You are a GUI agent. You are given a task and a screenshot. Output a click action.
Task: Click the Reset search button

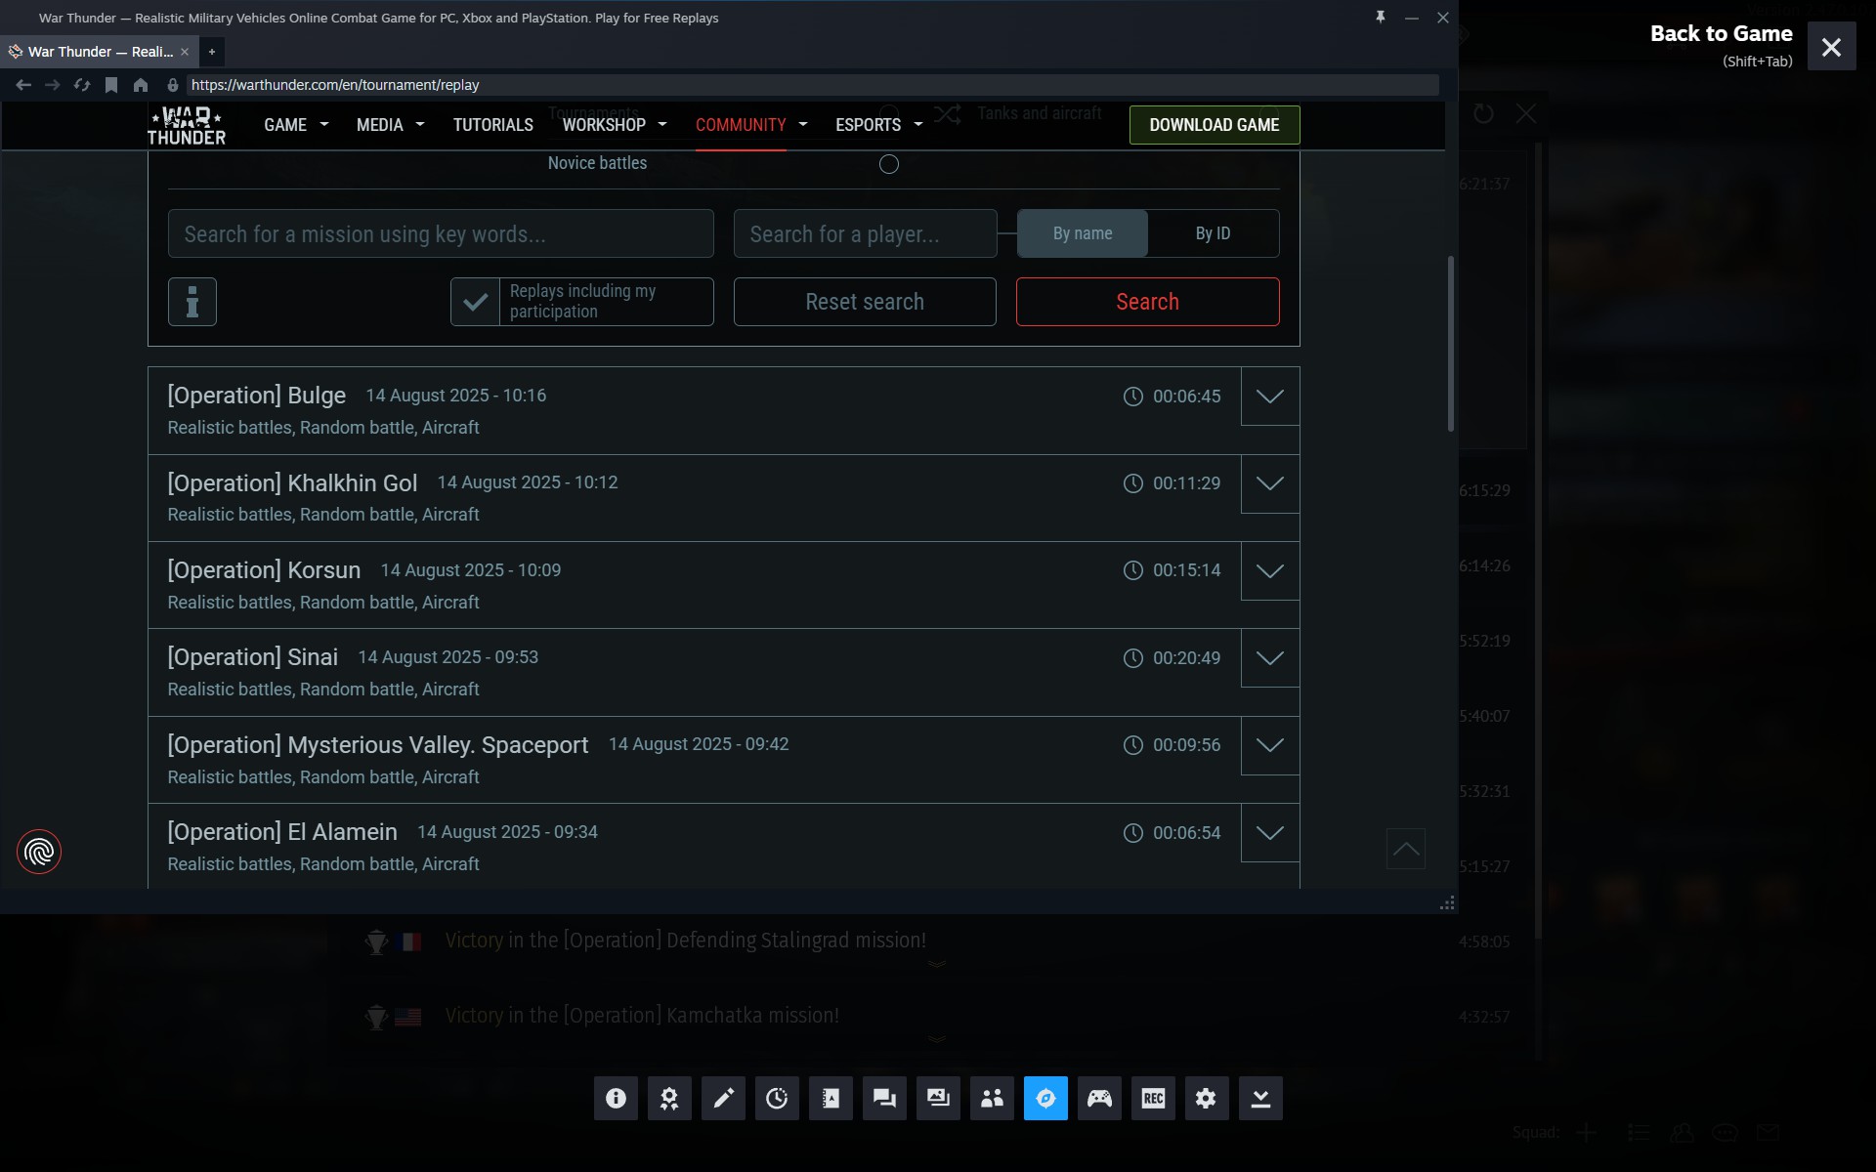tap(865, 302)
